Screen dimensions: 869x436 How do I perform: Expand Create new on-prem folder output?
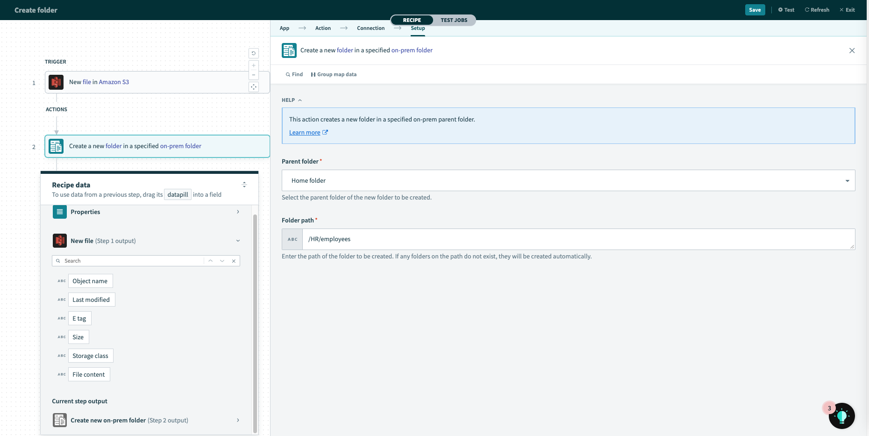coord(238,421)
